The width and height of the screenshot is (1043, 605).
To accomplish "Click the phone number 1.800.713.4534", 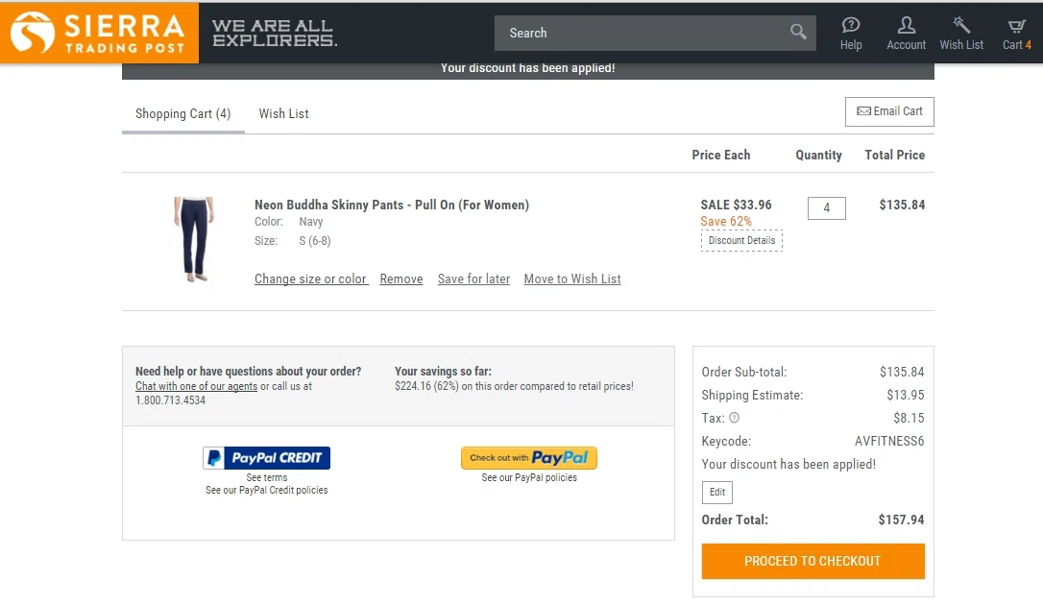I will (170, 400).
